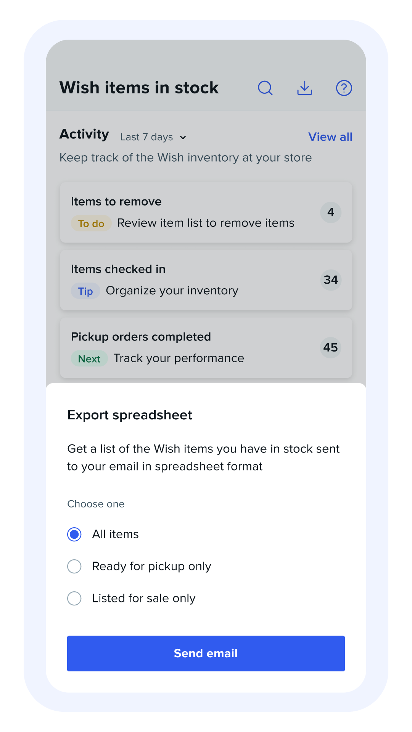Open the To do tagged item list

pos(91,223)
